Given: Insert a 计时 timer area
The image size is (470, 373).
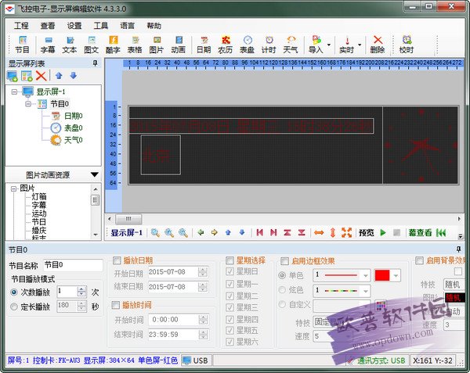Looking at the screenshot, I should (269, 45).
